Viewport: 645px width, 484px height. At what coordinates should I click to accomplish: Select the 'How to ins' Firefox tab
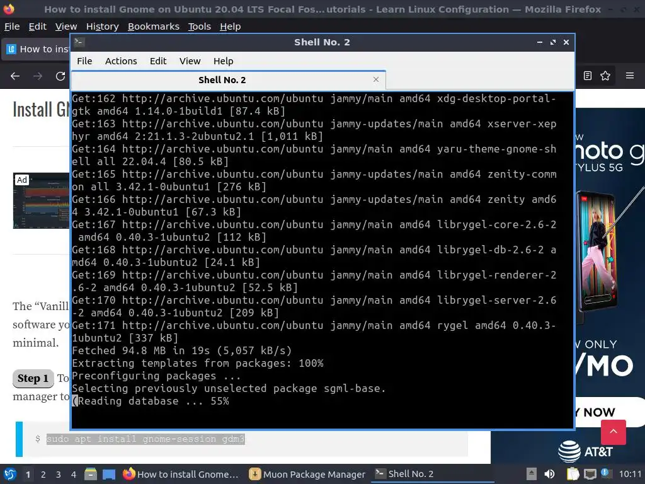coord(36,49)
